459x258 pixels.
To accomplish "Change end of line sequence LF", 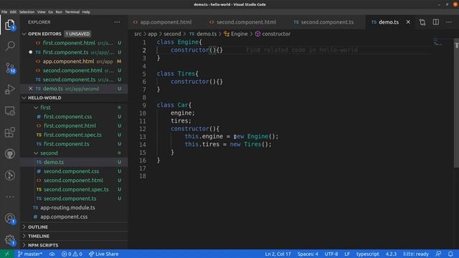I will (x=347, y=254).
